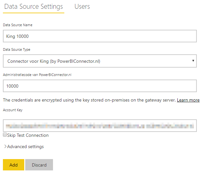Image resolution: width=201 pixels, height=173 pixels.
Task: Select the Data Source Settings tab
Action: pos(34,7)
